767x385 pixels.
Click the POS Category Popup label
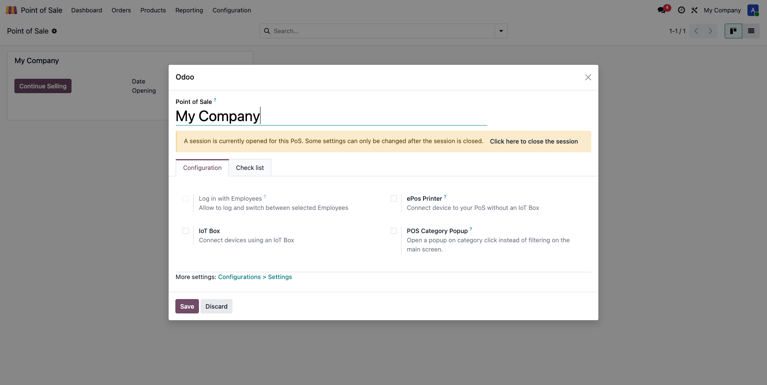coord(437,231)
